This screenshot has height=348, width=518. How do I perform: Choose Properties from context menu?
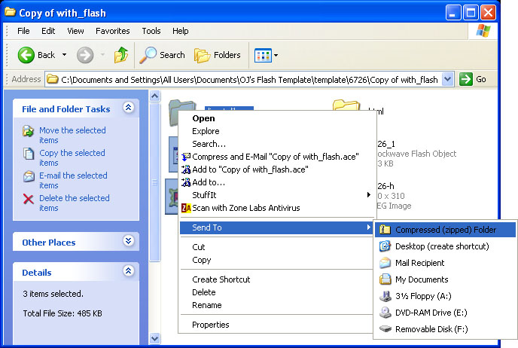(x=210, y=325)
